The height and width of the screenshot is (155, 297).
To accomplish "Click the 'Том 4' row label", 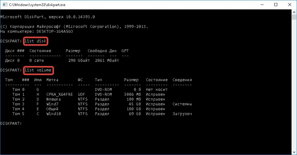I will point(19,109).
